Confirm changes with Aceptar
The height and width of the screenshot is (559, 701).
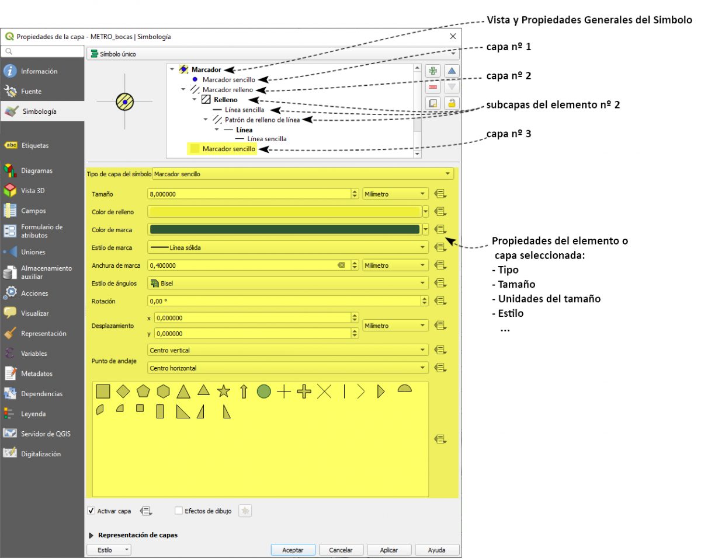[293, 550]
